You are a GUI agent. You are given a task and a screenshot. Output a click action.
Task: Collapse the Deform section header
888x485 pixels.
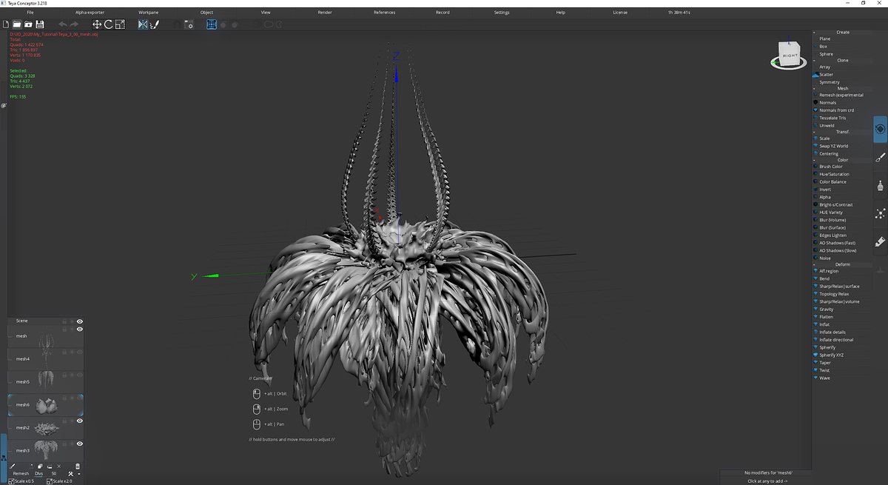pyautogui.click(x=842, y=264)
